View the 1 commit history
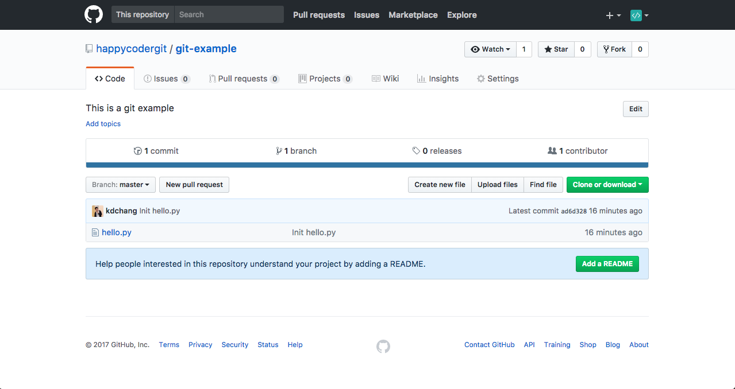735x389 pixels. (x=156, y=151)
